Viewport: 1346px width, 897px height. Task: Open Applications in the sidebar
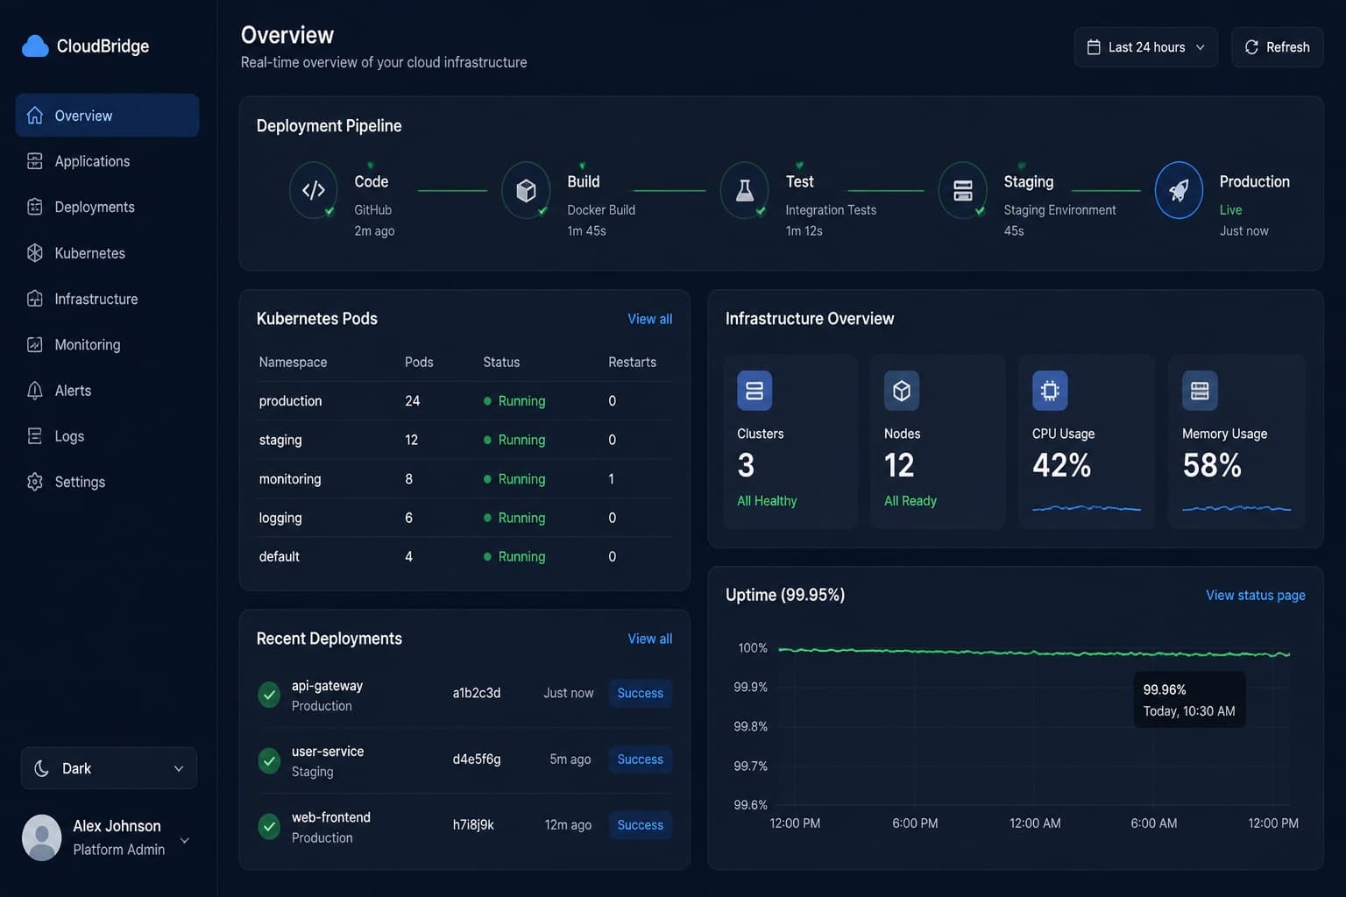(107, 161)
